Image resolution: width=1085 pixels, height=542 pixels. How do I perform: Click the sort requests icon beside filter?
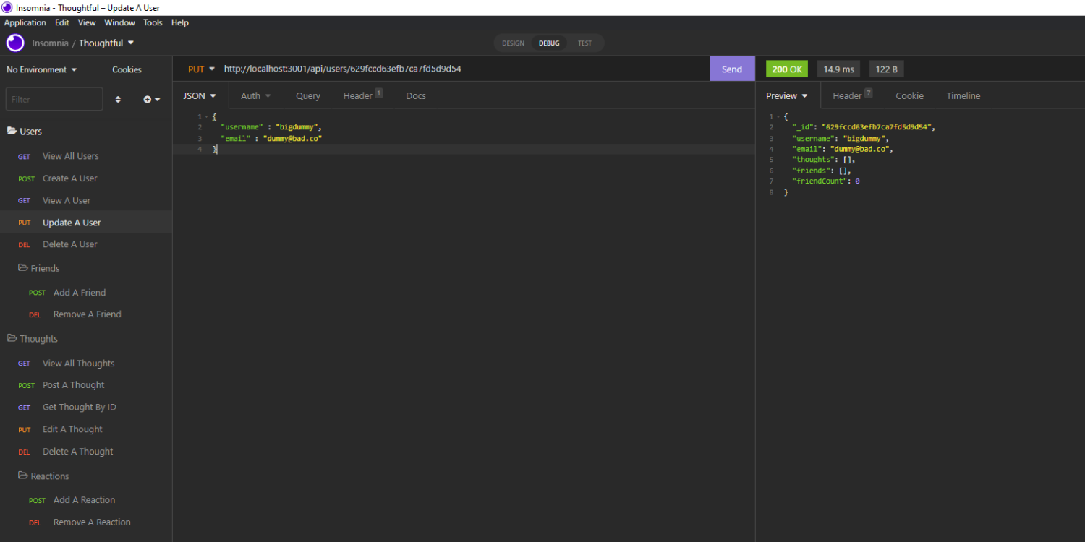click(118, 100)
